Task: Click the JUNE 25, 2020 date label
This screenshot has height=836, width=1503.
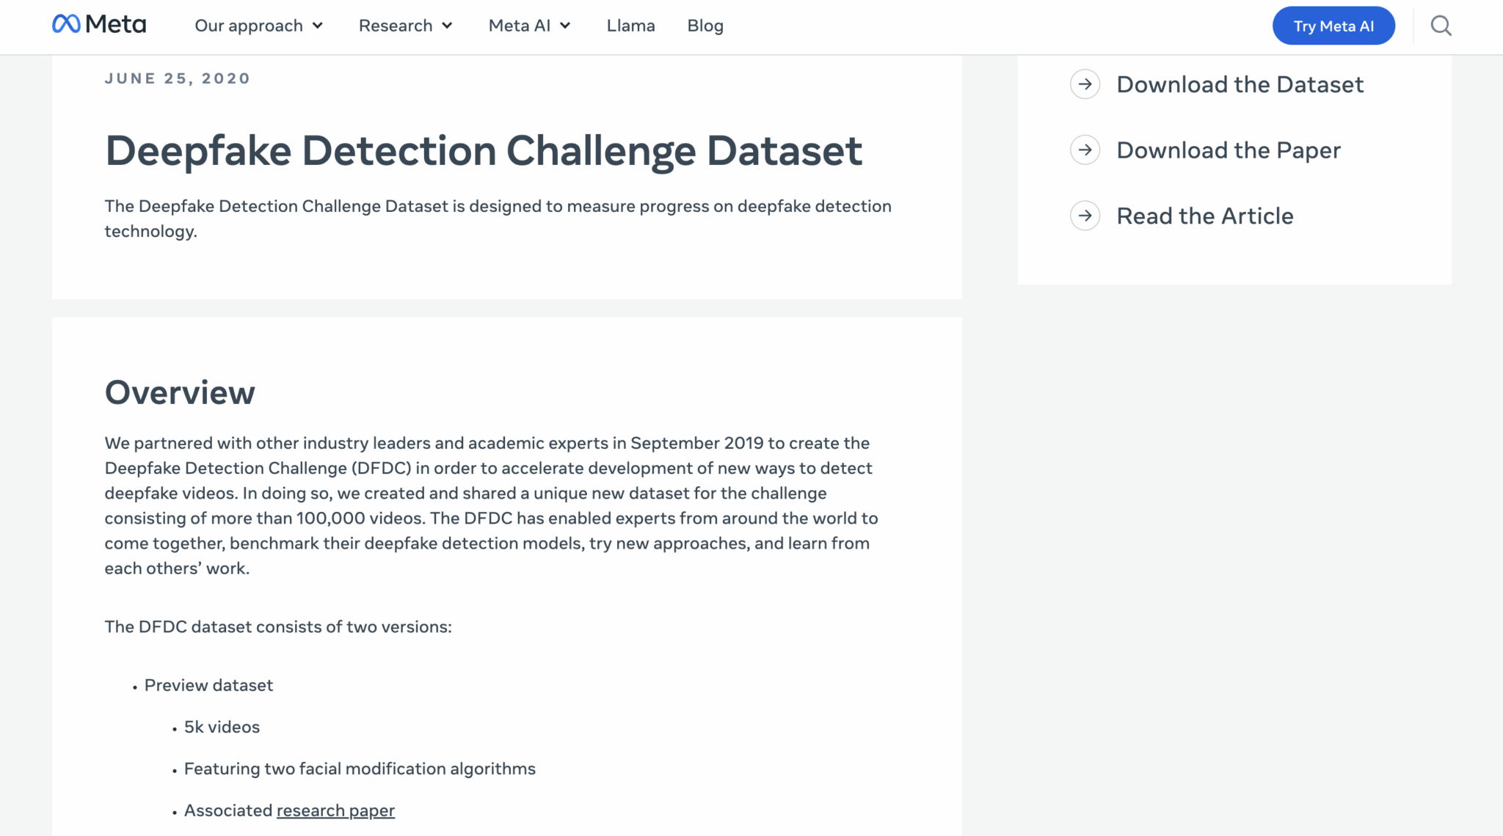Action: 177,78
